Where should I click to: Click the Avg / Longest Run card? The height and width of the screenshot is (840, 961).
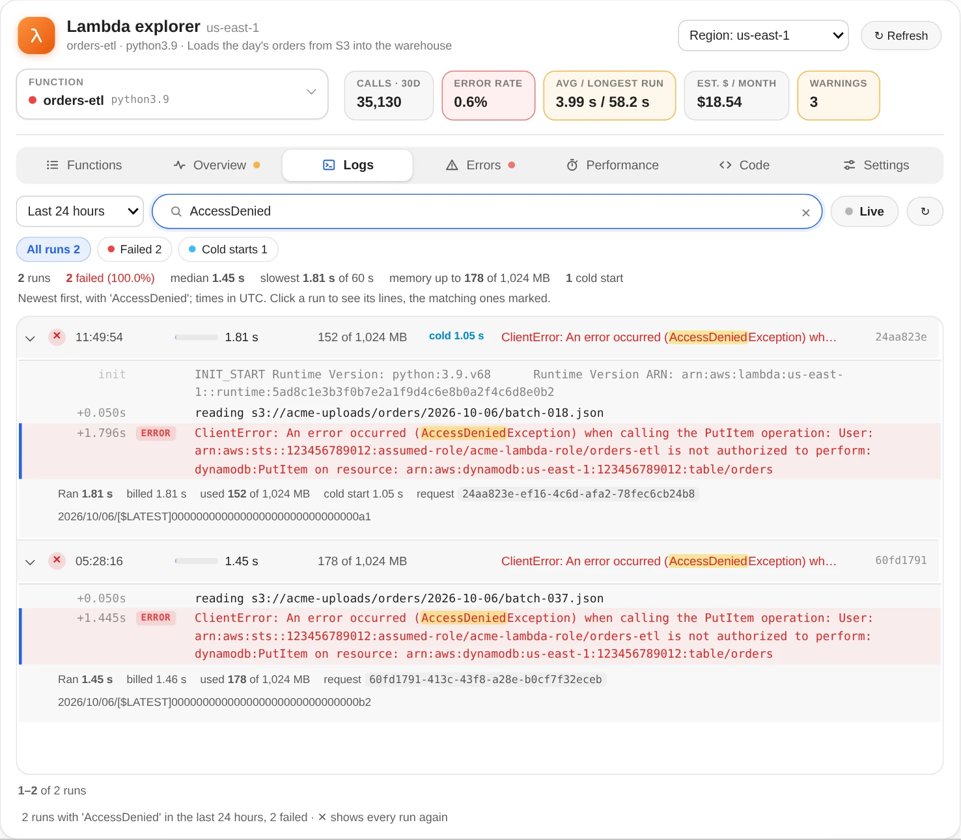click(609, 95)
